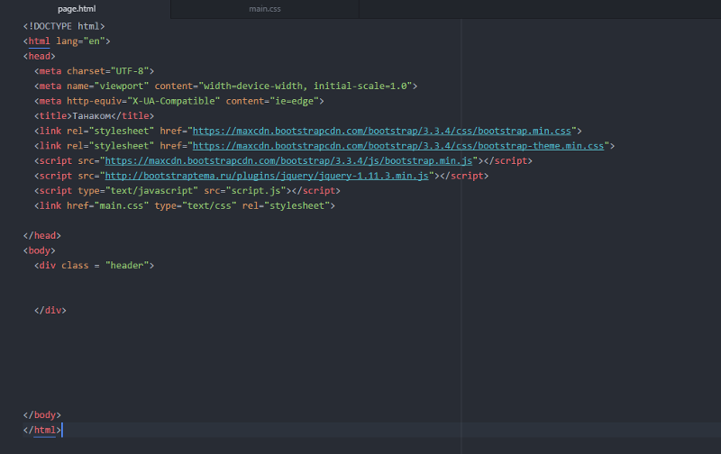Click the opening head tag
Screen dimensions: 721x454
tap(39, 56)
